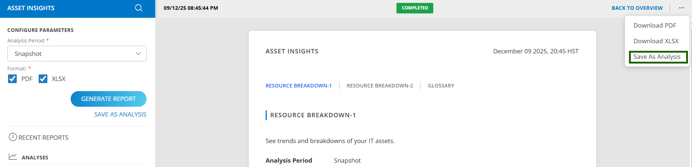Uncheck the PDF format checkbox
Image resolution: width=692 pixels, height=167 pixels.
pos(12,79)
